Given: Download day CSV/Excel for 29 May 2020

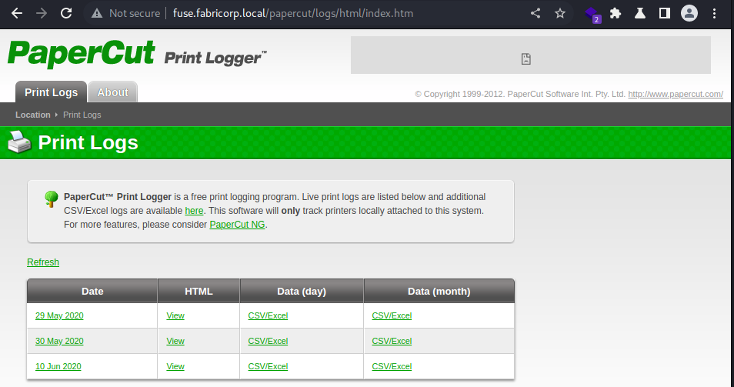Looking at the screenshot, I should pos(268,315).
